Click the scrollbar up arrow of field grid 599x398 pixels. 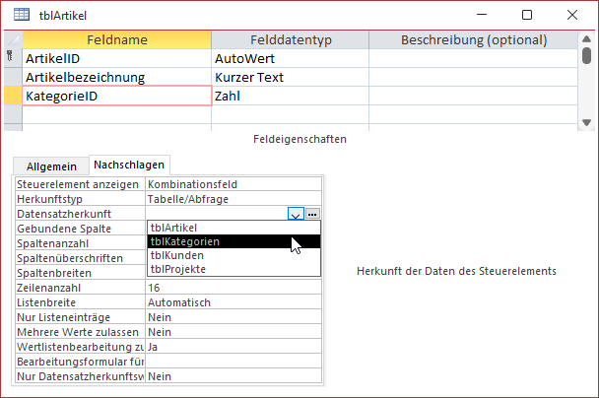(x=587, y=39)
